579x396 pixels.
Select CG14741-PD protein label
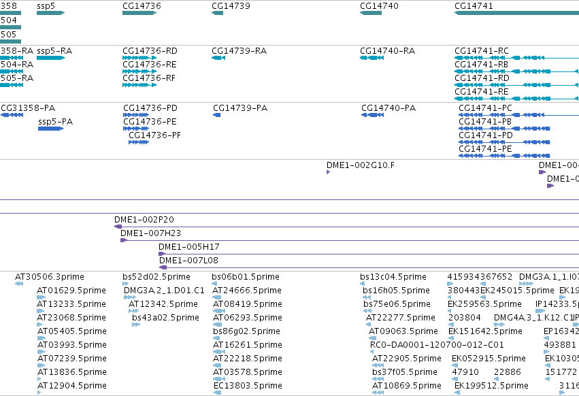pyautogui.click(x=486, y=135)
